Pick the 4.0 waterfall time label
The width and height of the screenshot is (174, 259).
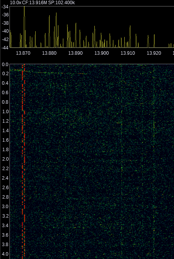tap(5, 254)
